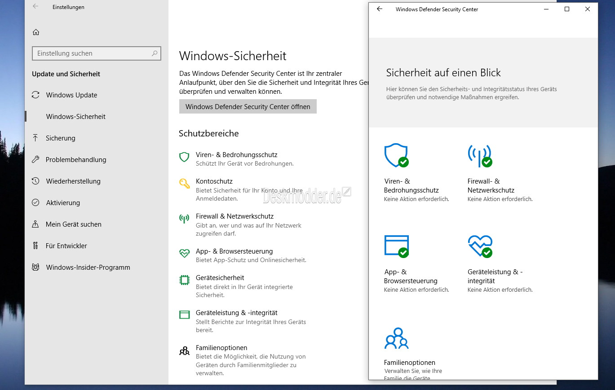This screenshot has height=390, width=615.
Task: Click 'Familienoptionen' tile label in Defender
Action: click(x=410, y=362)
